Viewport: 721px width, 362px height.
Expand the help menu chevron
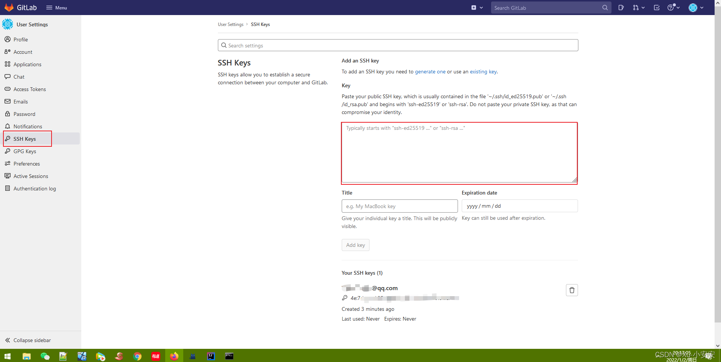click(677, 8)
